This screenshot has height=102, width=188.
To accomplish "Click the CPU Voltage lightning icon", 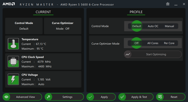I will tap(13, 79).
